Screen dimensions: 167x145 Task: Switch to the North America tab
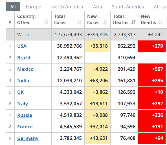(x=67, y=7)
